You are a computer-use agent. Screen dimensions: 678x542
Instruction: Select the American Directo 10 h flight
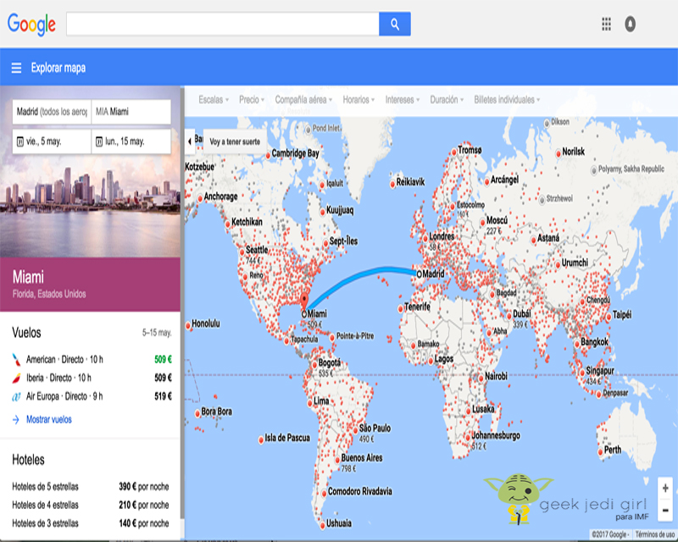(x=92, y=359)
